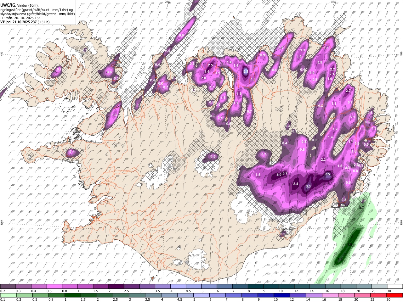The width and height of the screenshot is (403, 302).
Task: Click the '0.2' label under the snow legend
Action: click(x=2, y=291)
